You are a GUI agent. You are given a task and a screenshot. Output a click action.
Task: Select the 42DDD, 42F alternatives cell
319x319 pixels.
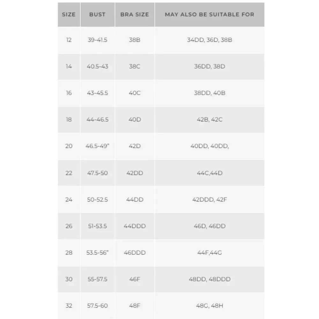click(210, 199)
